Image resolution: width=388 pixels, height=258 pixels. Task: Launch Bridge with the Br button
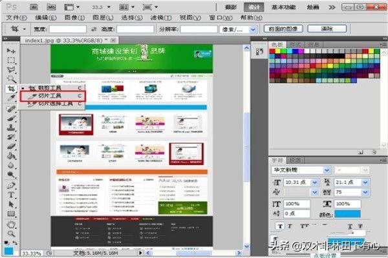(x=34, y=7)
